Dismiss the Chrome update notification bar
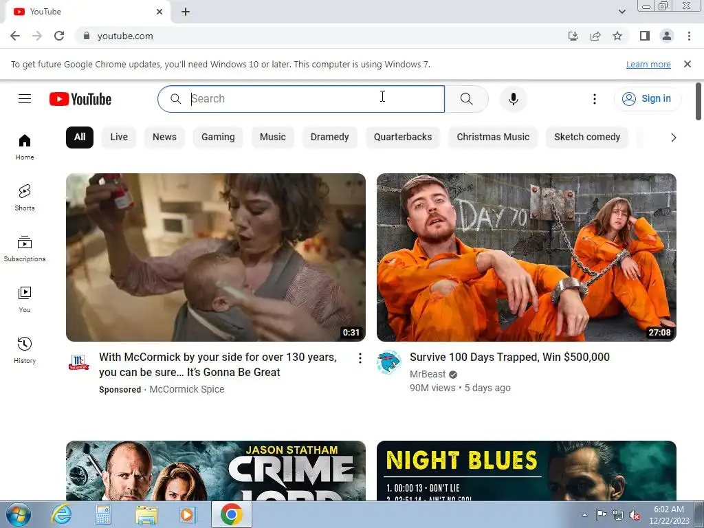Screen dimensions: 704x528 tap(687, 64)
